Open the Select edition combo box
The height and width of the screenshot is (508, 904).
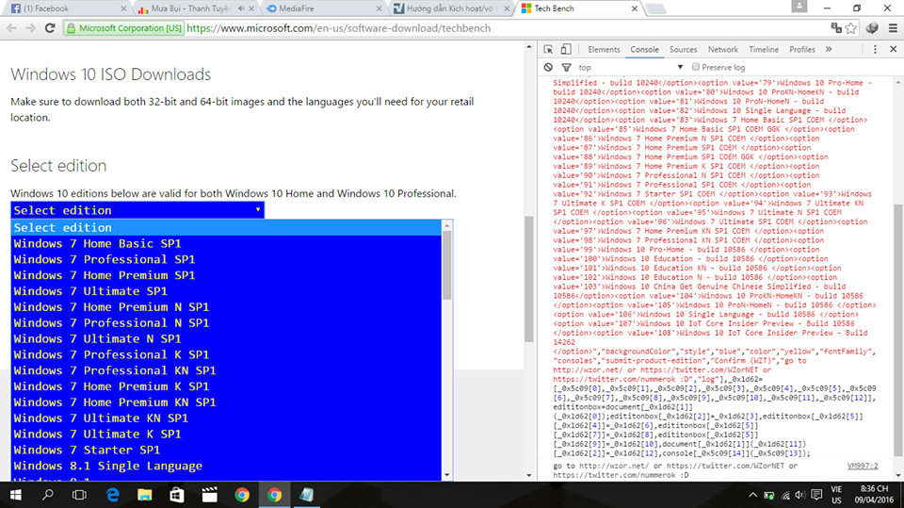point(137,210)
